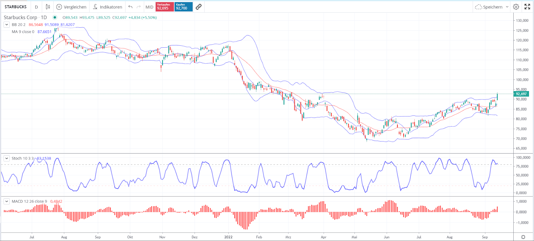Collapse the BB 20 2 indicator legend
The height and width of the screenshot is (241, 534).
point(6,24)
